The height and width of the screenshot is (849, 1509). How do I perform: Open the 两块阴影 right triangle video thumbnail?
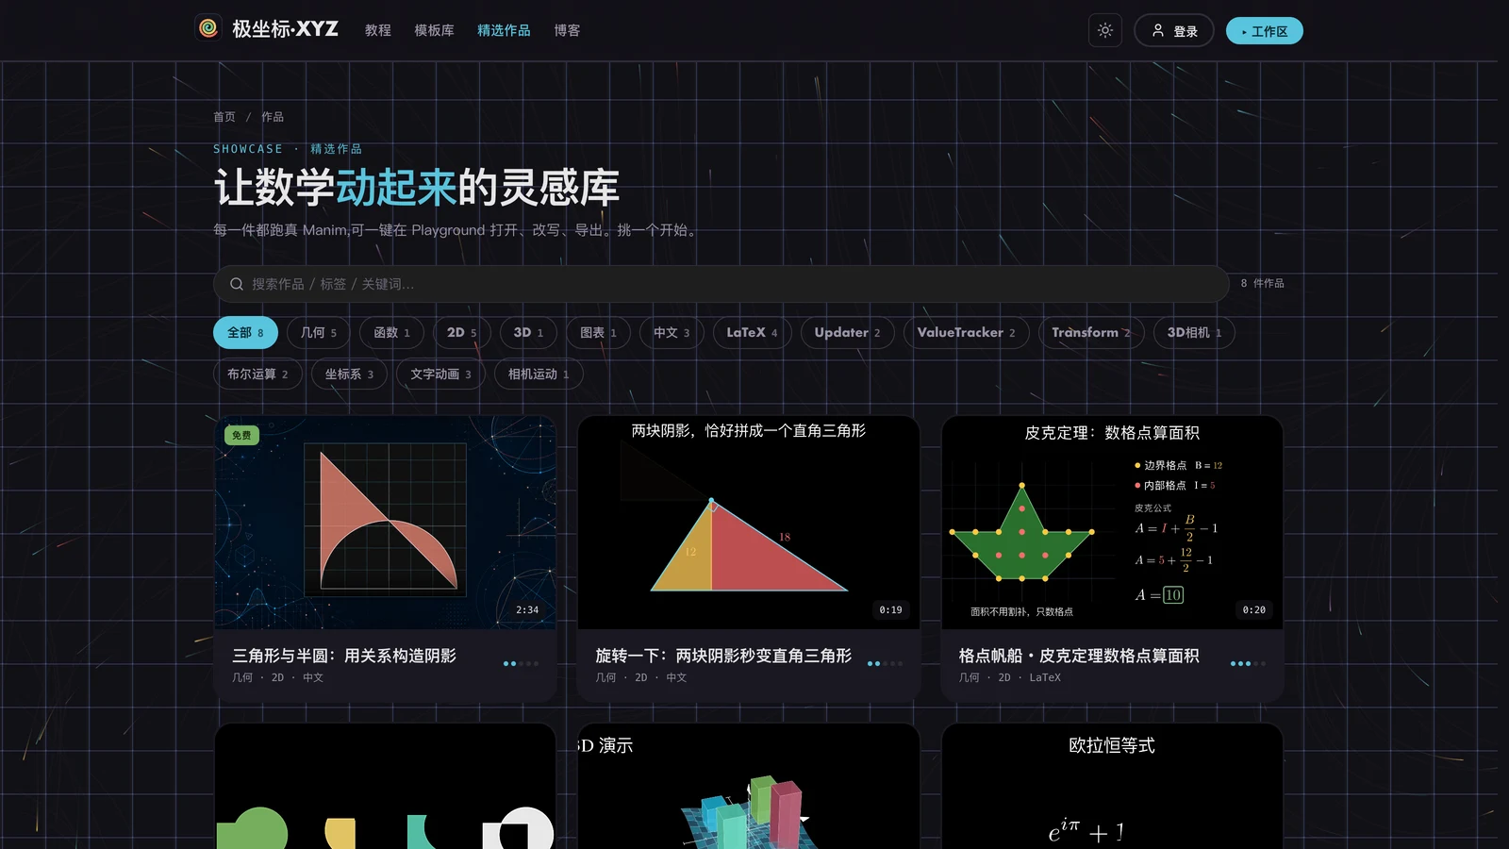[749, 523]
